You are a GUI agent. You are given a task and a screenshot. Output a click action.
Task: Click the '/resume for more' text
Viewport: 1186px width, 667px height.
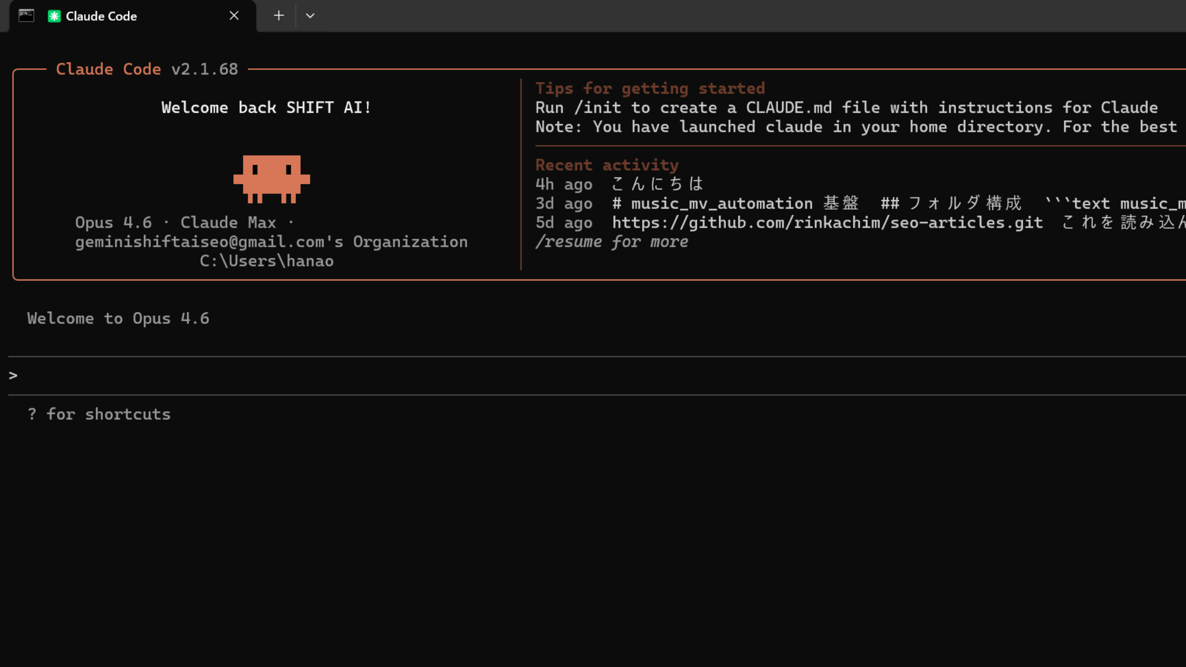click(612, 242)
